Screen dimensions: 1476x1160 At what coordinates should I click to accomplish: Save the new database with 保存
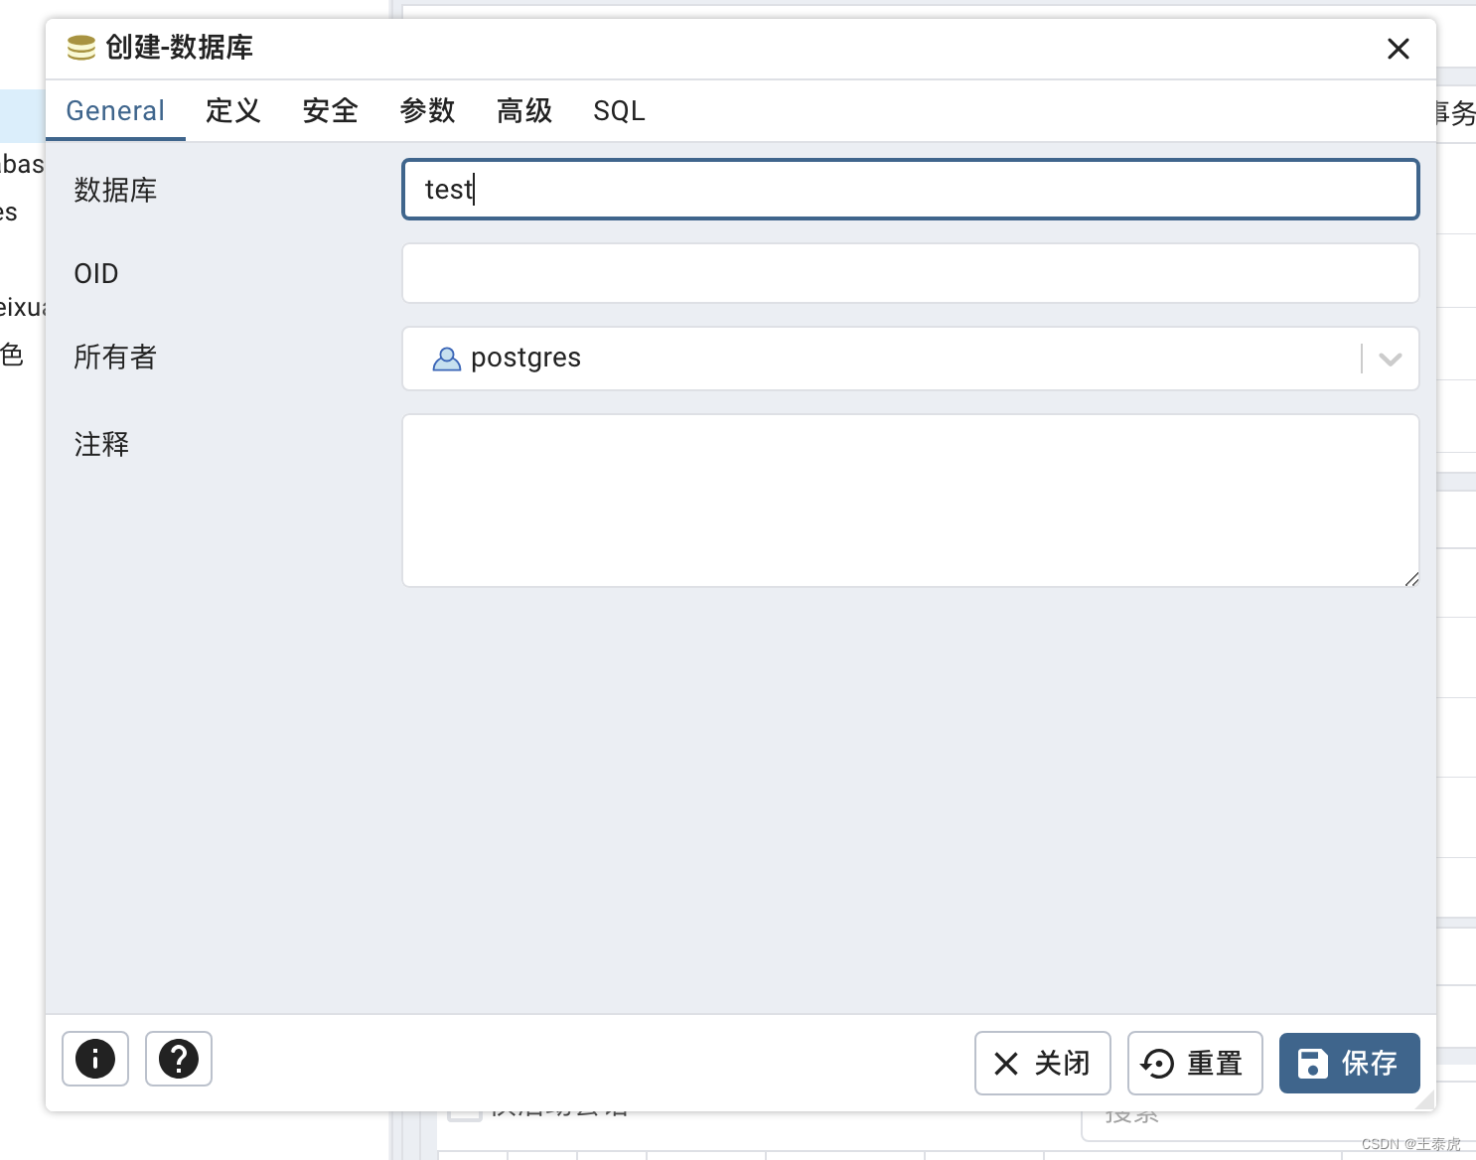[x=1349, y=1063]
